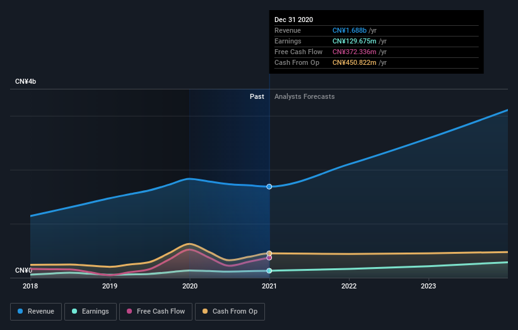Click the Earnings row label in tooltip

288,41
